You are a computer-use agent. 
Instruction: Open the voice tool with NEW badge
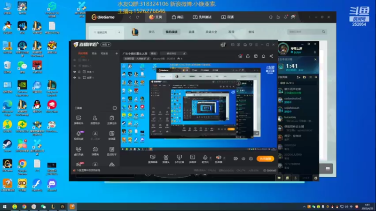[x=78, y=136]
